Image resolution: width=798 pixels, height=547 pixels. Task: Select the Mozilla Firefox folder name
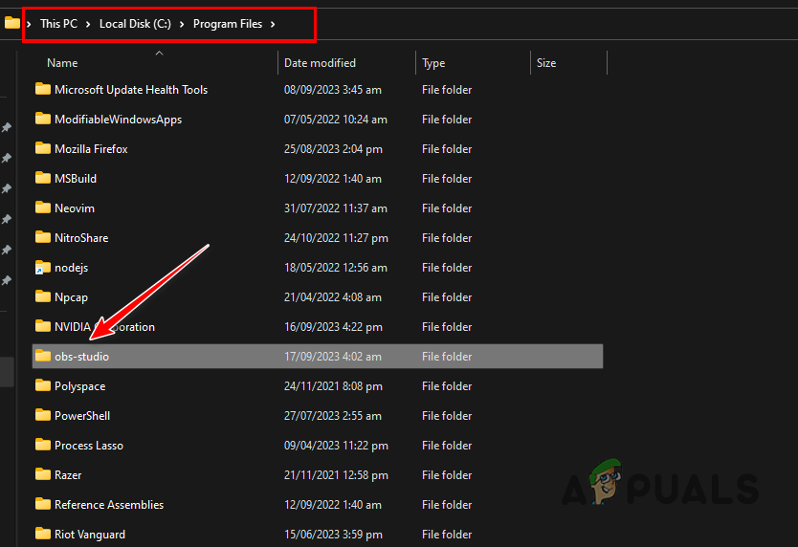91,148
